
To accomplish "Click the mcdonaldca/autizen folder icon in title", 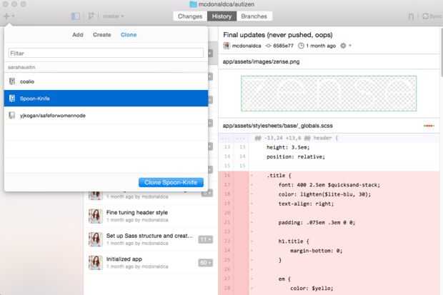I will tap(193, 4).
